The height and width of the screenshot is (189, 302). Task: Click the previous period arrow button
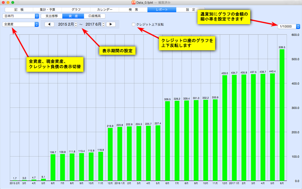pos(50,25)
